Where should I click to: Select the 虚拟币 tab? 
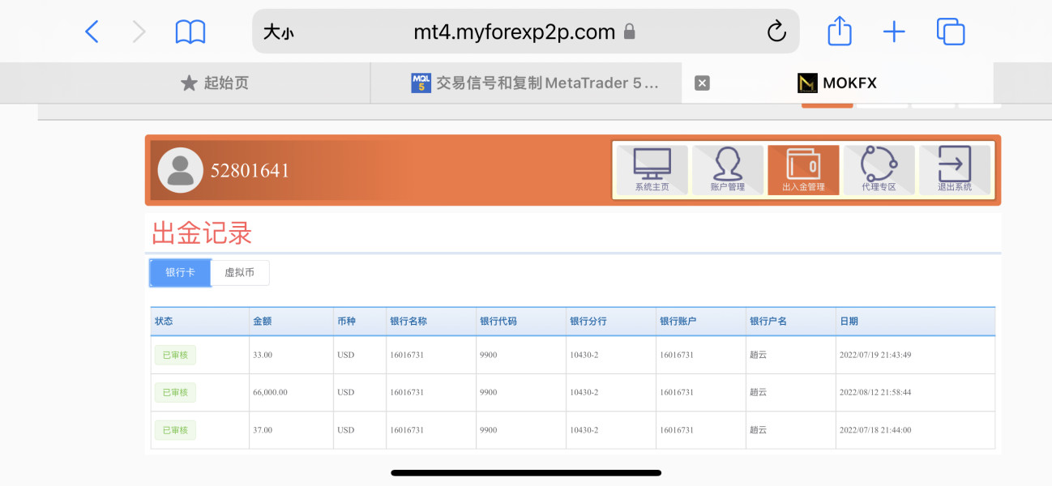click(x=240, y=273)
